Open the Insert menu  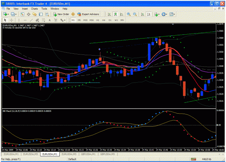(25, 9)
